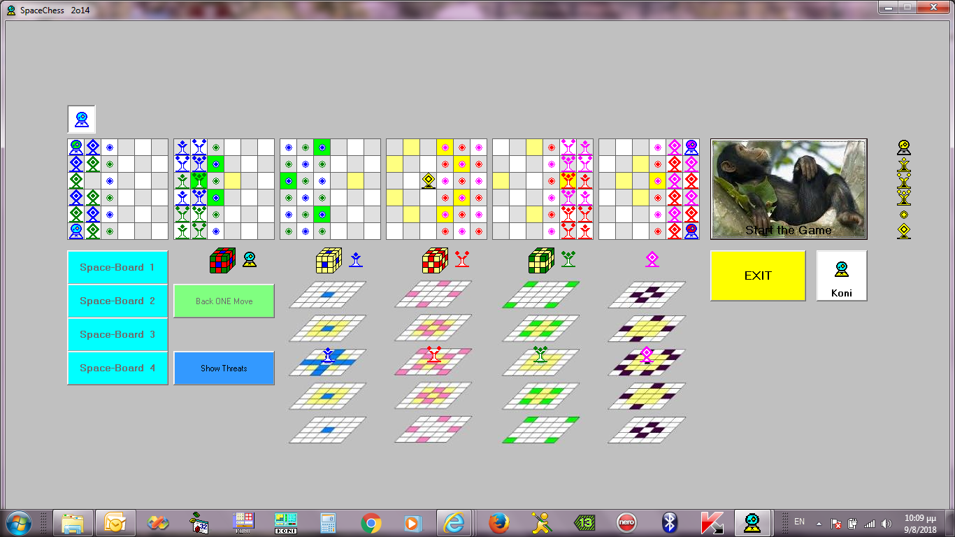Click the blue piece icon above the boards
This screenshot has height=537, width=955.
(82, 120)
